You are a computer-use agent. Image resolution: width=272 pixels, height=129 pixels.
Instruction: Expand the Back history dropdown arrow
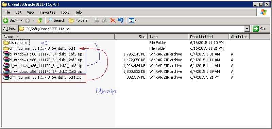[21, 20]
